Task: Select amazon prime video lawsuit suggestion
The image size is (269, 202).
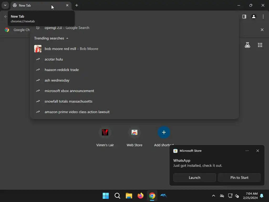Action: (134, 112)
